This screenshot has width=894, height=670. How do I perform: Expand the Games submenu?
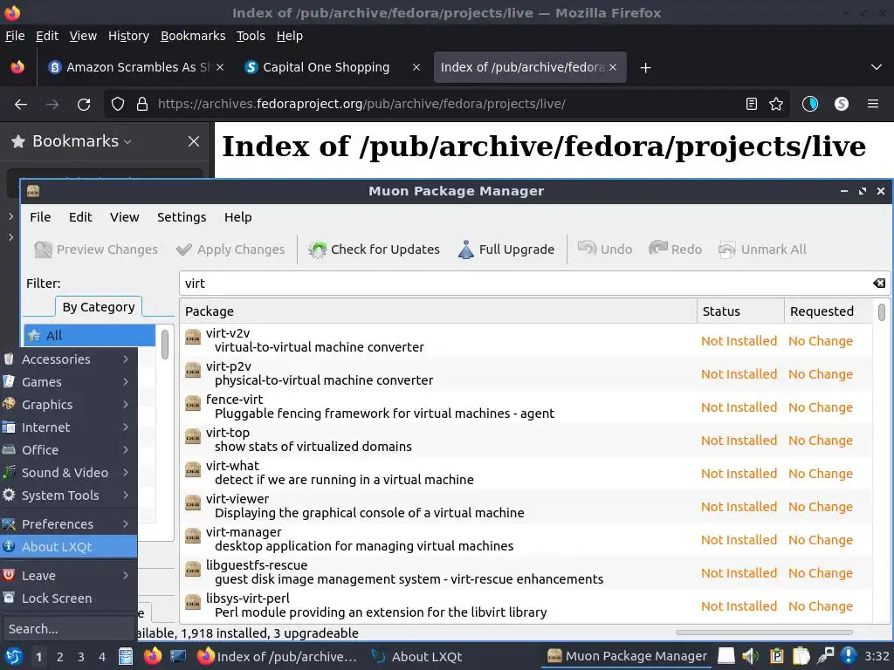click(68, 382)
